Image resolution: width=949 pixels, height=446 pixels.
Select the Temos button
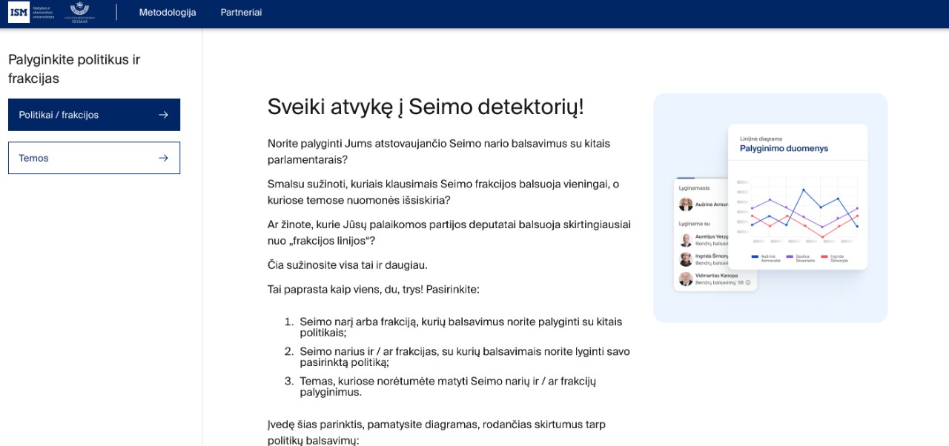tap(94, 158)
